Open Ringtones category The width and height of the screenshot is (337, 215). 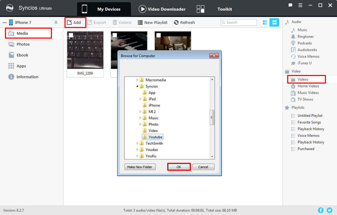click(305, 37)
